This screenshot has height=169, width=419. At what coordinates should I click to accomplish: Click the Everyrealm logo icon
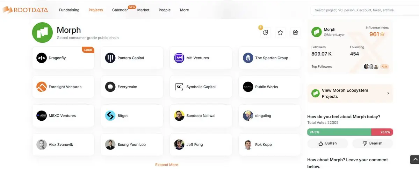point(110,87)
